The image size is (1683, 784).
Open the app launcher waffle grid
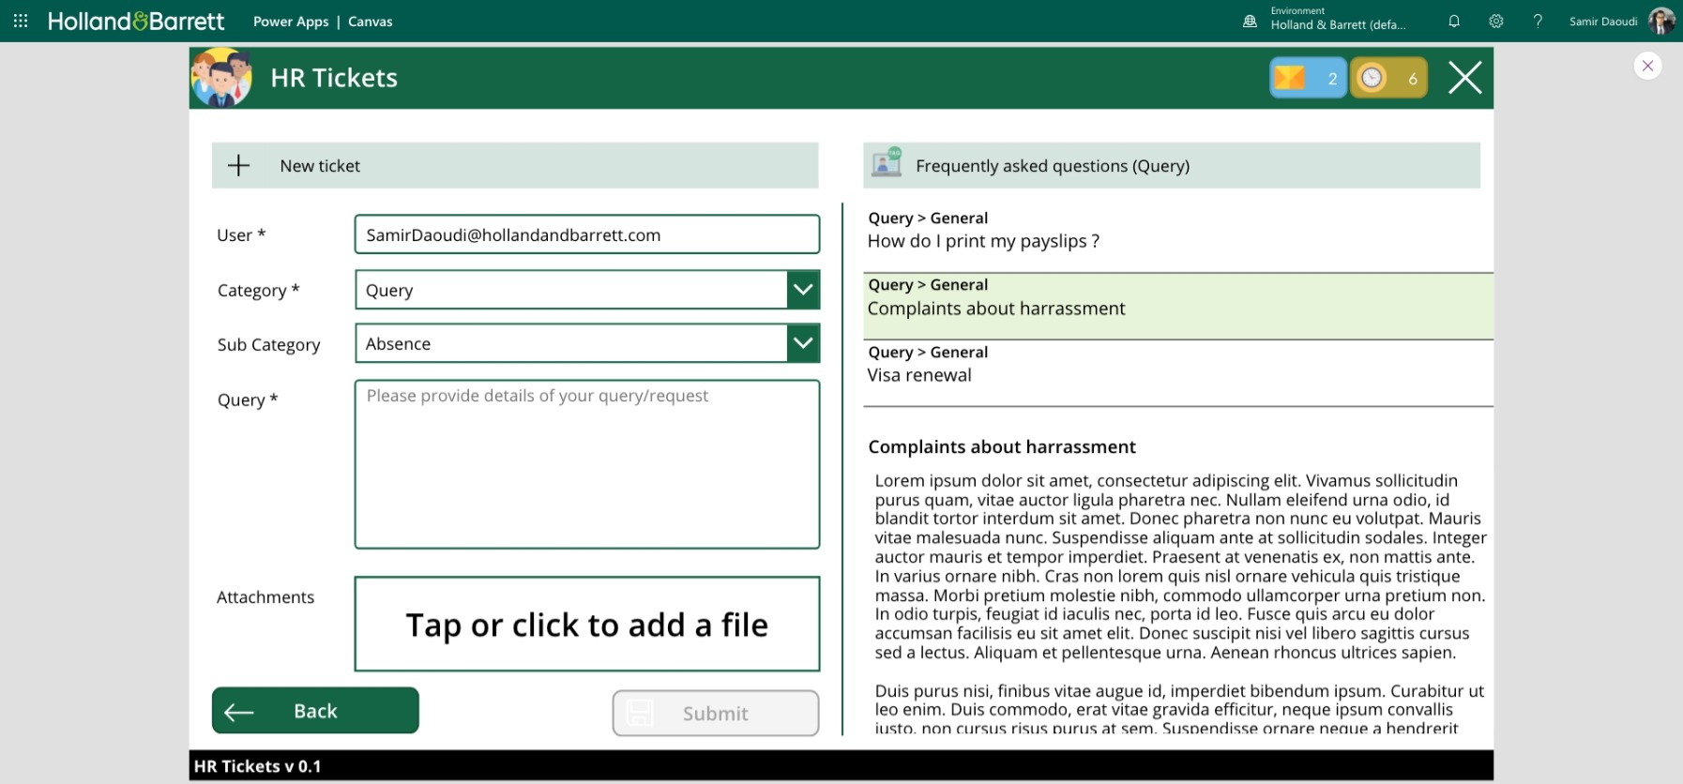21,21
